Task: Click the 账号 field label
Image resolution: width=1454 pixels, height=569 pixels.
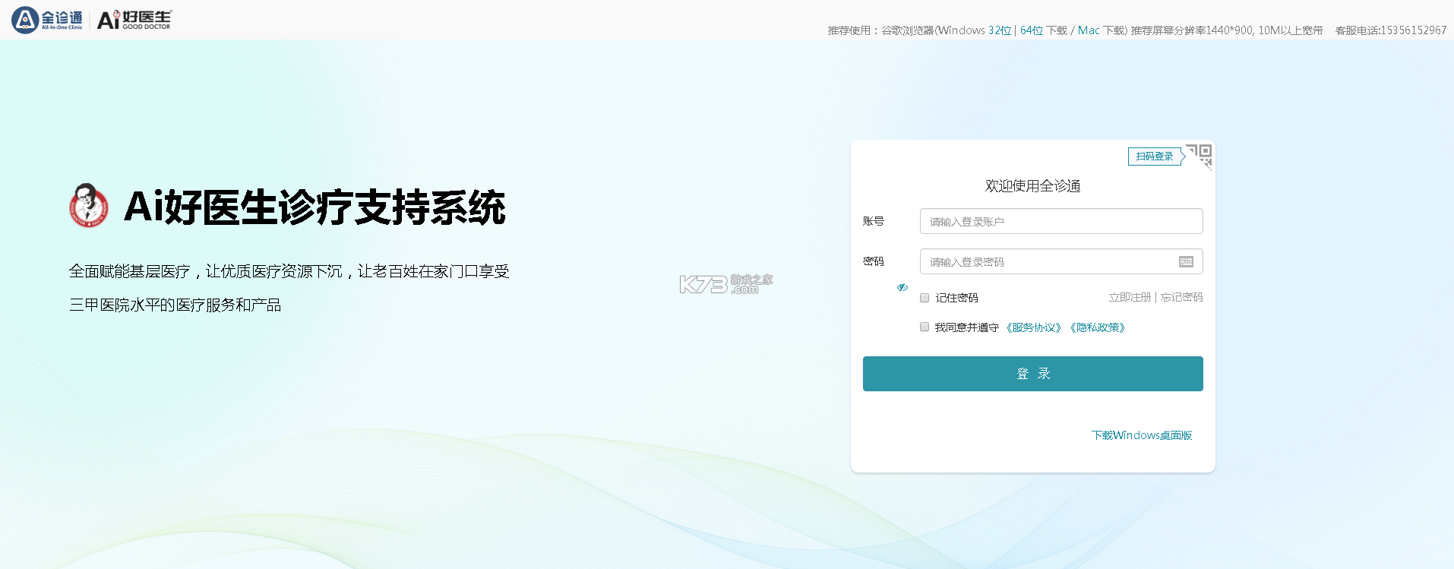Action: (874, 221)
